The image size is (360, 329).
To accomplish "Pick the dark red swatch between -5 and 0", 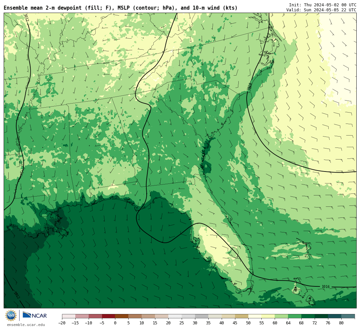I will coord(109,316).
